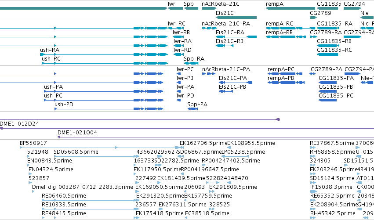Viewport: 374px width, 220px height.
Task: Select the Spp-RA transcript label
Action: click(194, 59)
